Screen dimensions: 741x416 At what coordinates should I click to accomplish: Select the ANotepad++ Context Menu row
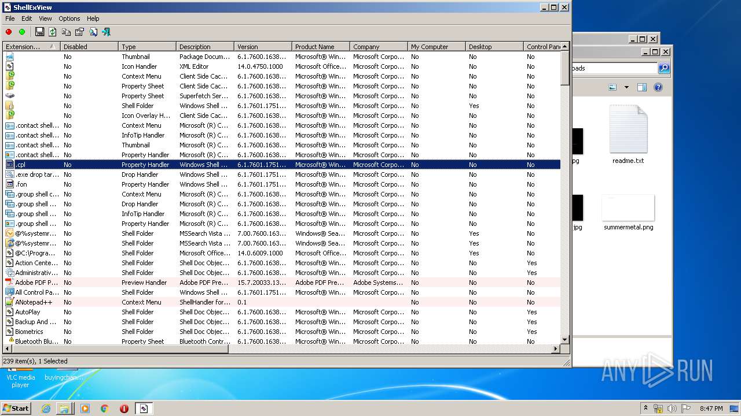point(282,302)
